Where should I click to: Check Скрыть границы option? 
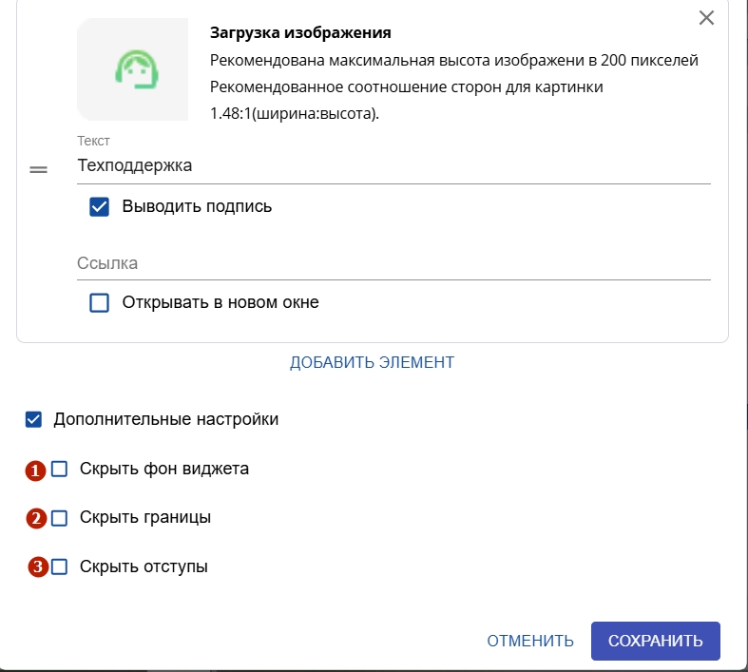tap(59, 518)
